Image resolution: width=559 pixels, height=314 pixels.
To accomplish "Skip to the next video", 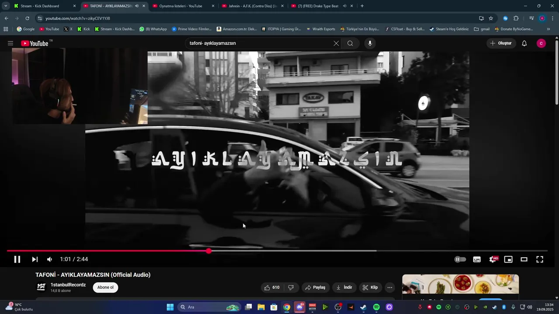I will pos(35,259).
